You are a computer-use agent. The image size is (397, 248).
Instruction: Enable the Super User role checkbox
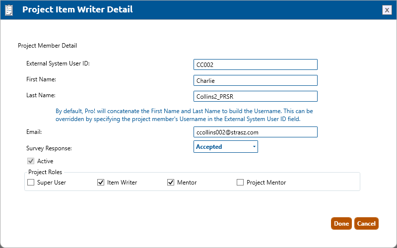[31, 183]
